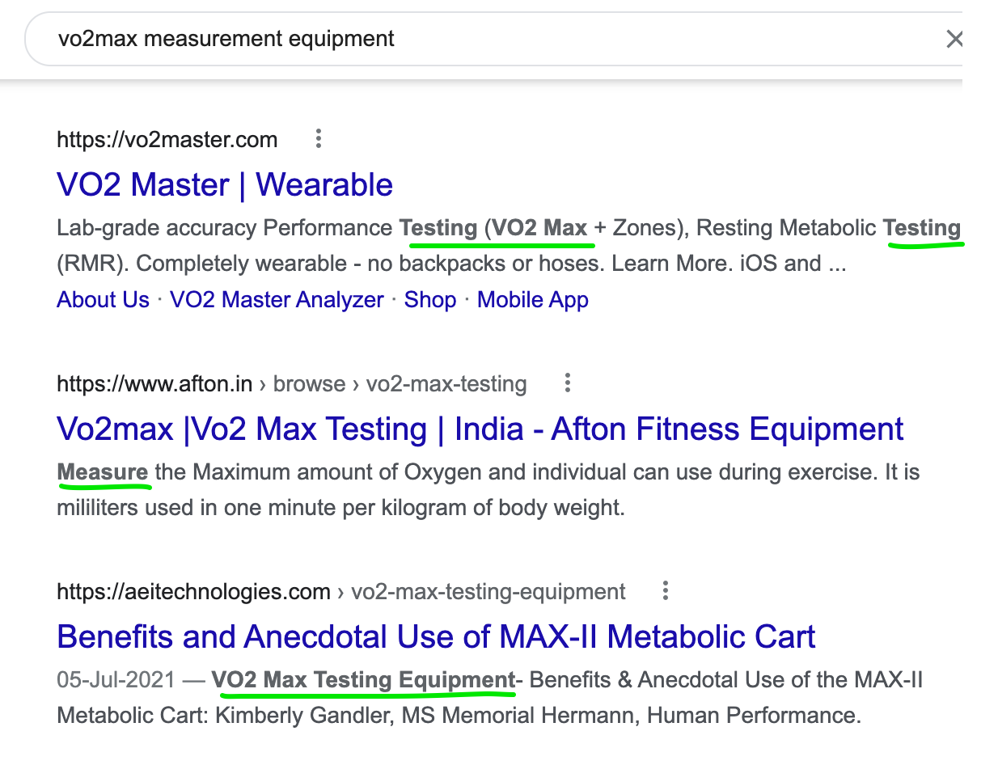
Task: Open the three-dot menu beside the aeitechnologies.com result
Action: 666,591
